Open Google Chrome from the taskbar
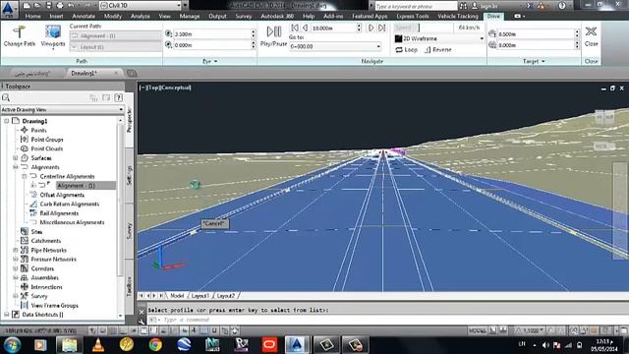 (x=155, y=345)
